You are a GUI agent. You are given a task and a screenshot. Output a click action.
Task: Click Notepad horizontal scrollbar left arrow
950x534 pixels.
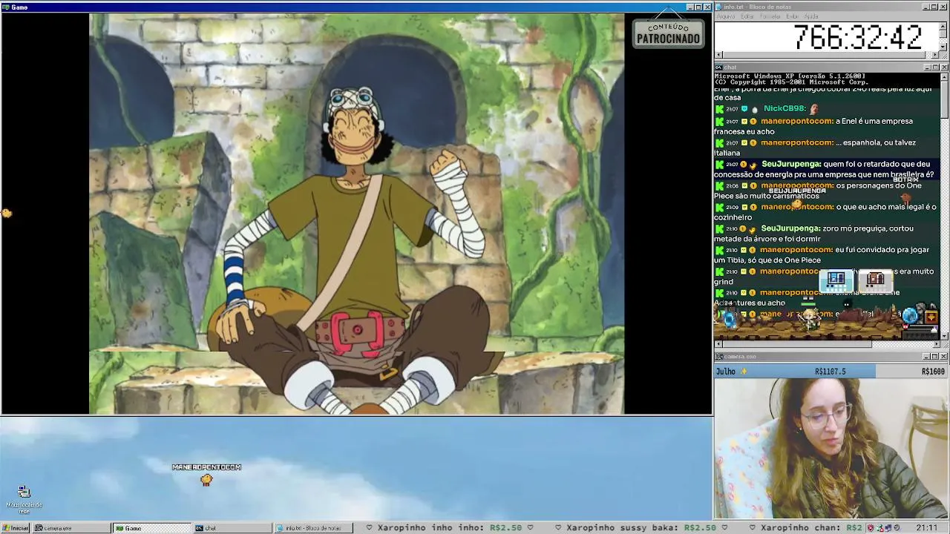(718, 55)
